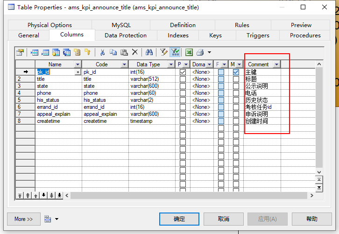Click the horizontal scrollbar right arrow
339x234 pixels.
click(x=311, y=196)
